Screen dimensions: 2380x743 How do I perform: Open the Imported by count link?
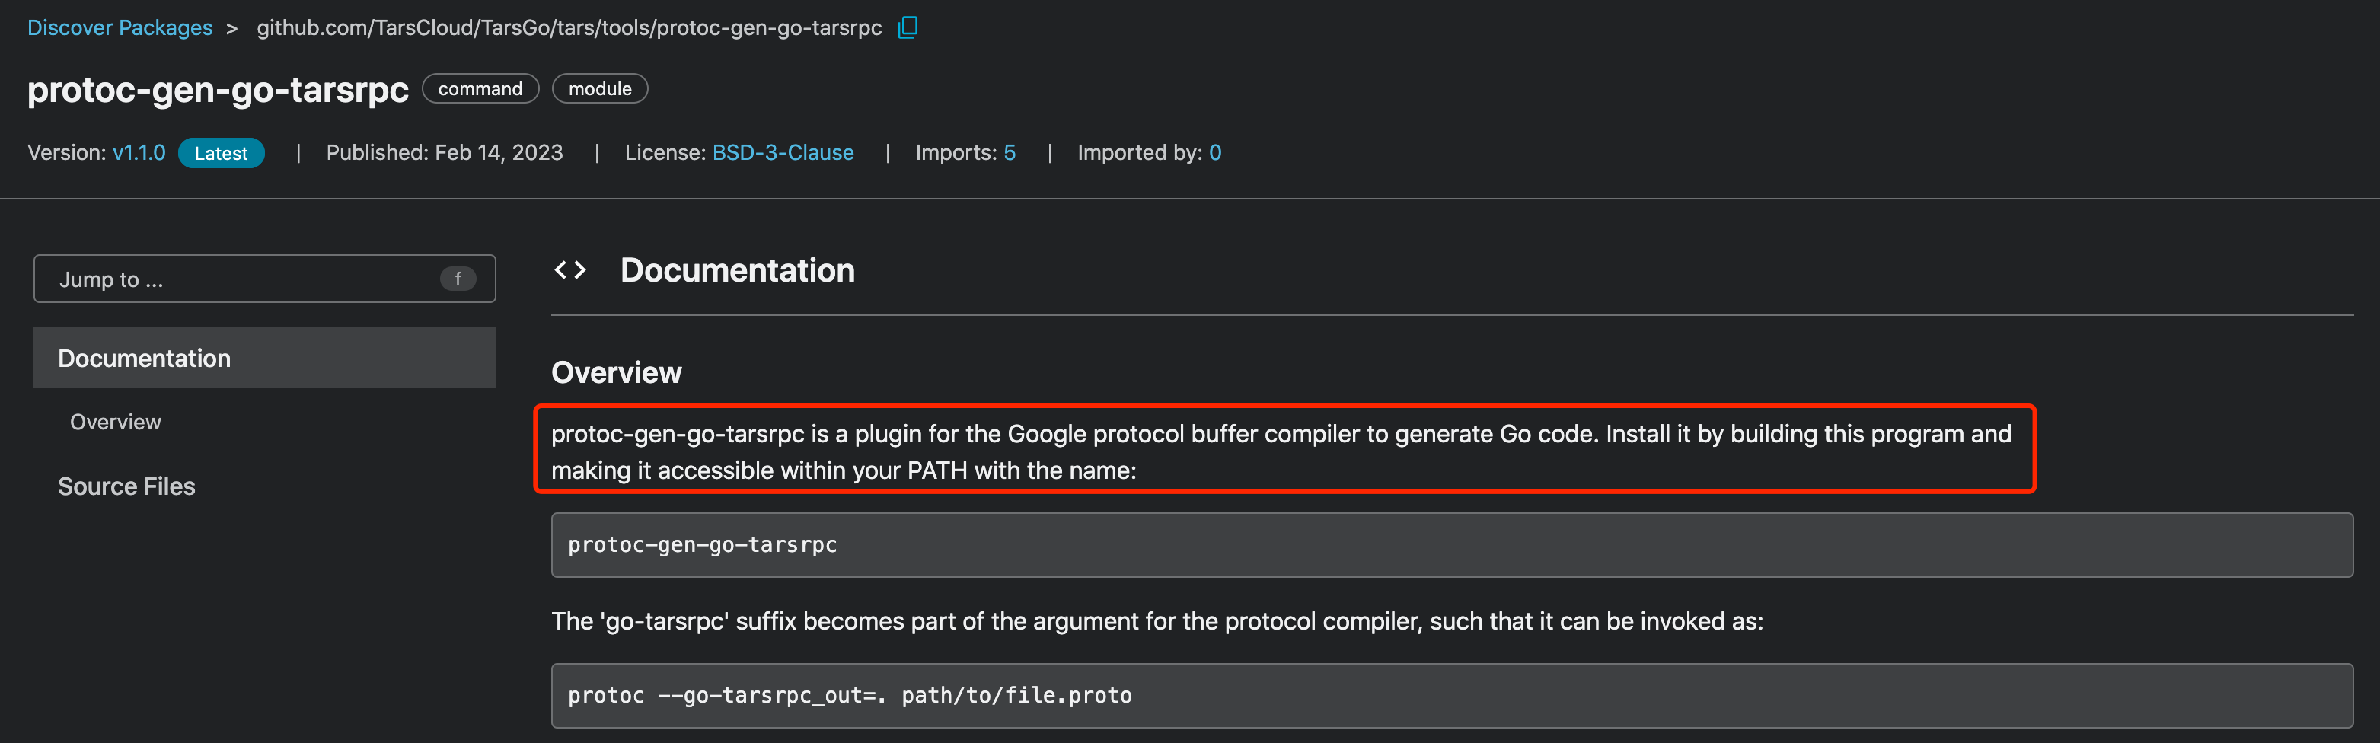tap(1214, 152)
